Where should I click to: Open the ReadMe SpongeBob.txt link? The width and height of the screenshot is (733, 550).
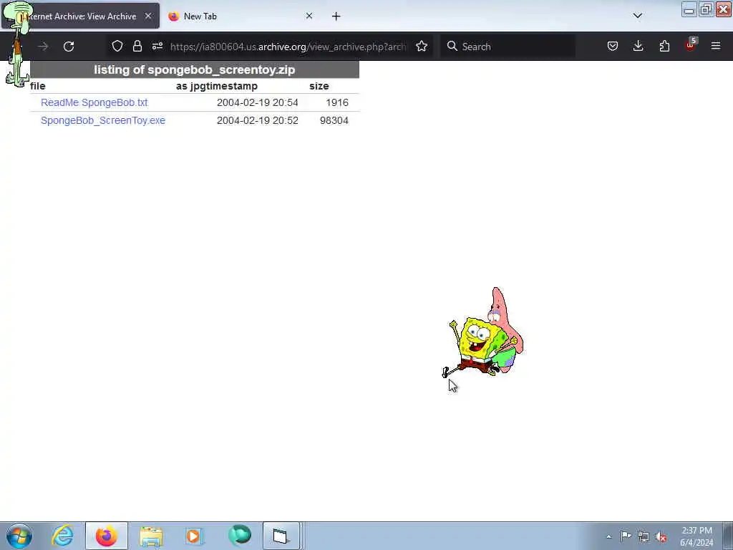[x=94, y=102]
